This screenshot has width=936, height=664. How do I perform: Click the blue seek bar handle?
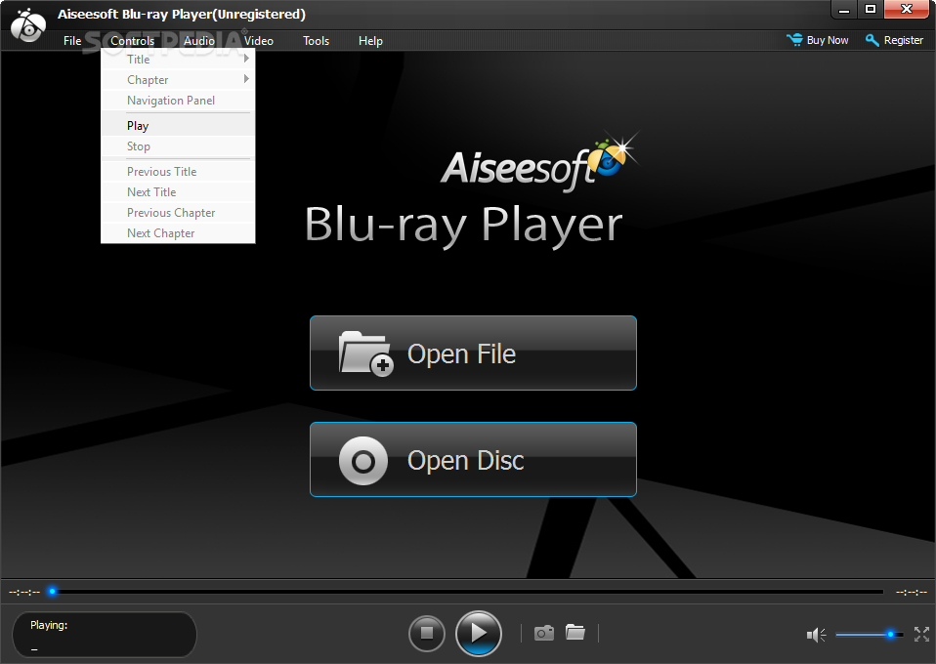(x=53, y=591)
